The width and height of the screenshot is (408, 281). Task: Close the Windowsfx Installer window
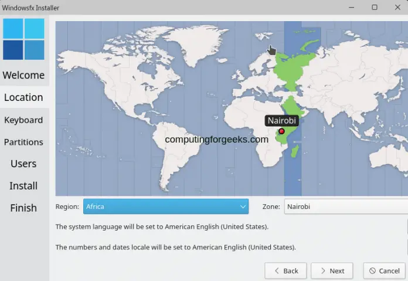pyautogui.click(x=397, y=8)
